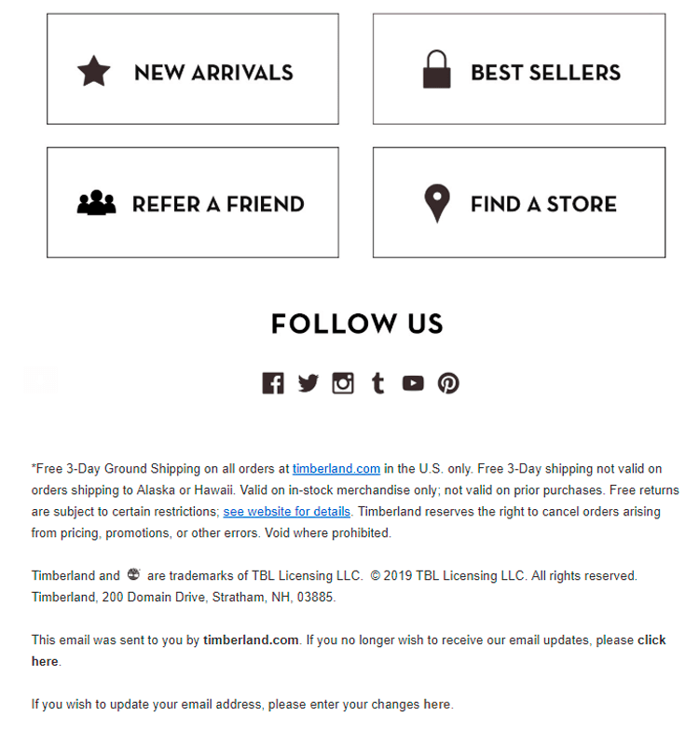This screenshot has height=730, width=699.
Task: Unsubscribe using bold 'click' link
Action: [x=651, y=640]
